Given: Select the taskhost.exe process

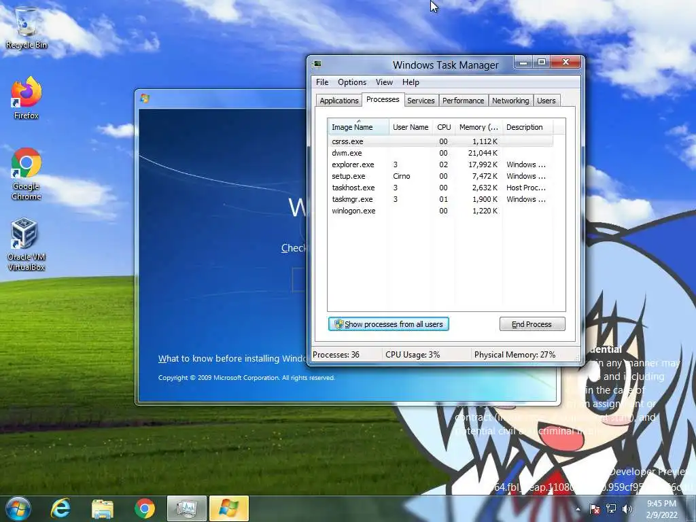Looking at the screenshot, I should pos(440,188).
